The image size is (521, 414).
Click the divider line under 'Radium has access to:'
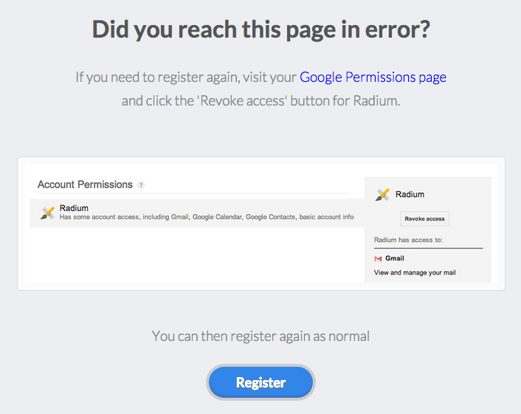click(428, 248)
